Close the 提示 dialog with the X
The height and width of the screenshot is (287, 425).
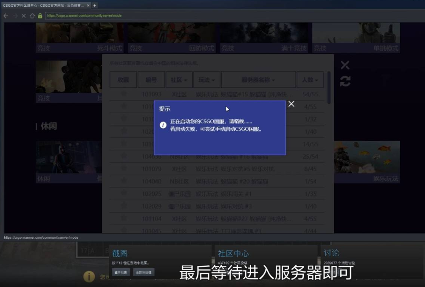291,104
